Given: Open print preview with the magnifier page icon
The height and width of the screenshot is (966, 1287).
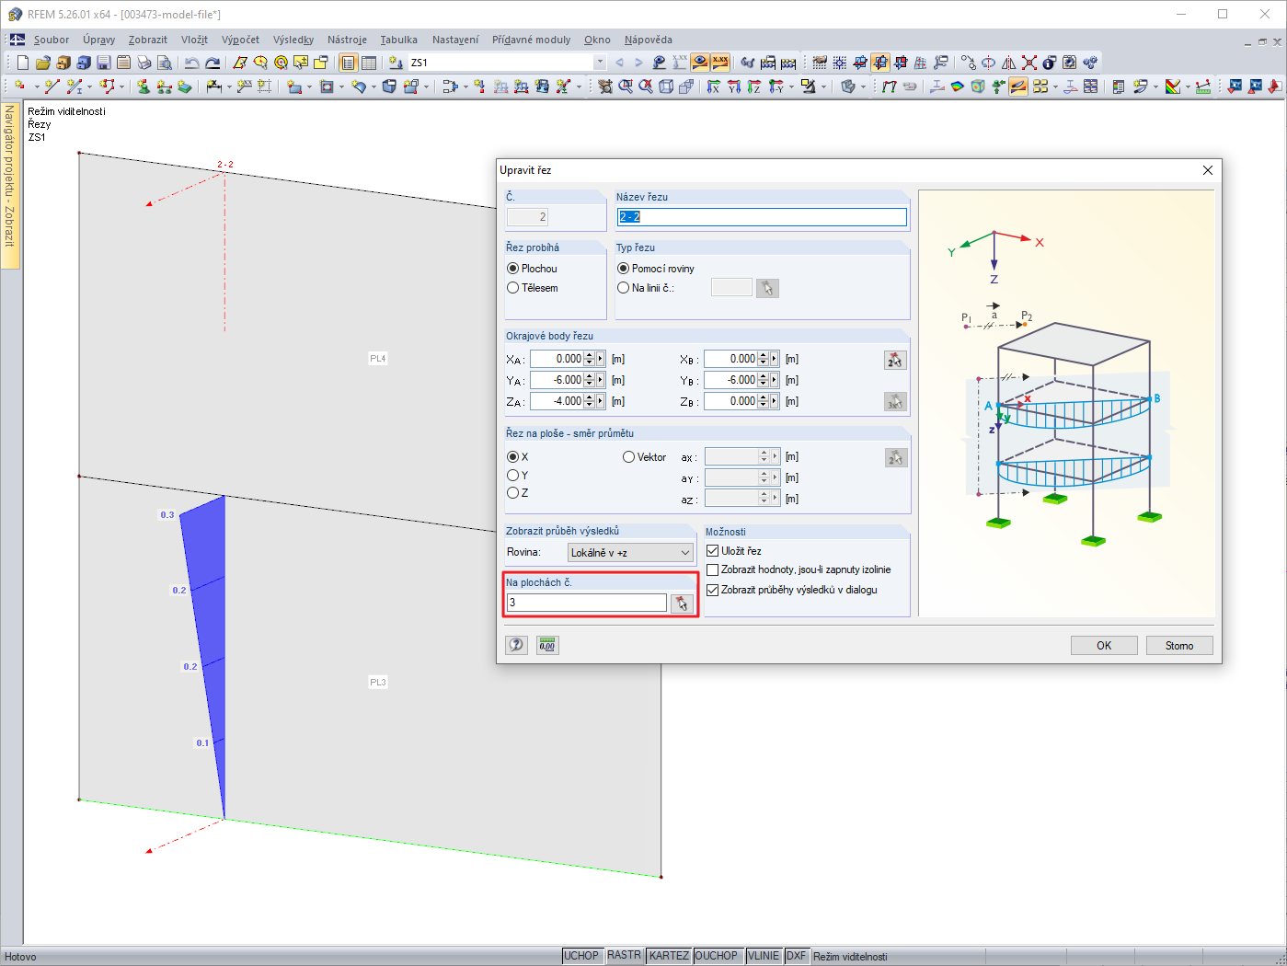Looking at the screenshot, I should click(x=165, y=63).
